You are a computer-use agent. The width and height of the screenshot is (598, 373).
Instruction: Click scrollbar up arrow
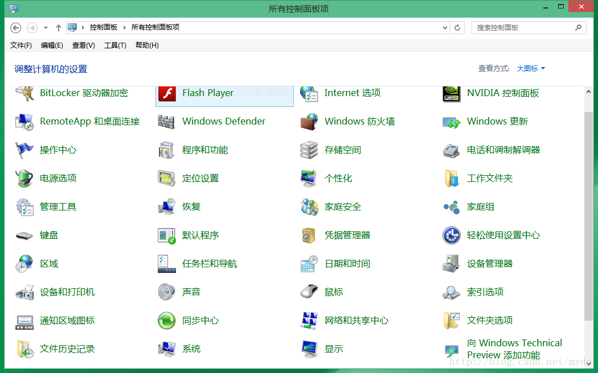588,92
